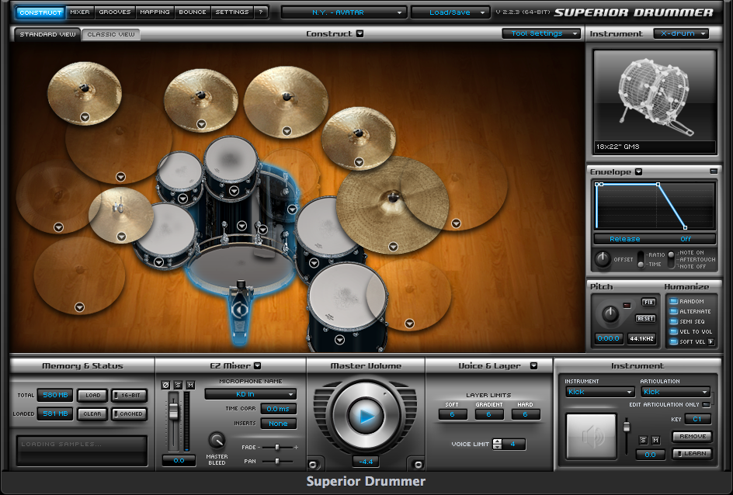The height and width of the screenshot is (495, 733).
Task: Open the Articulation Kick dropdown
Action: [x=676, y=392]
